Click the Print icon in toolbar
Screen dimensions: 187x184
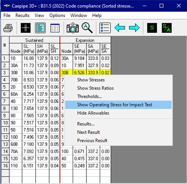pyautogui.click(x=8, y=28)
